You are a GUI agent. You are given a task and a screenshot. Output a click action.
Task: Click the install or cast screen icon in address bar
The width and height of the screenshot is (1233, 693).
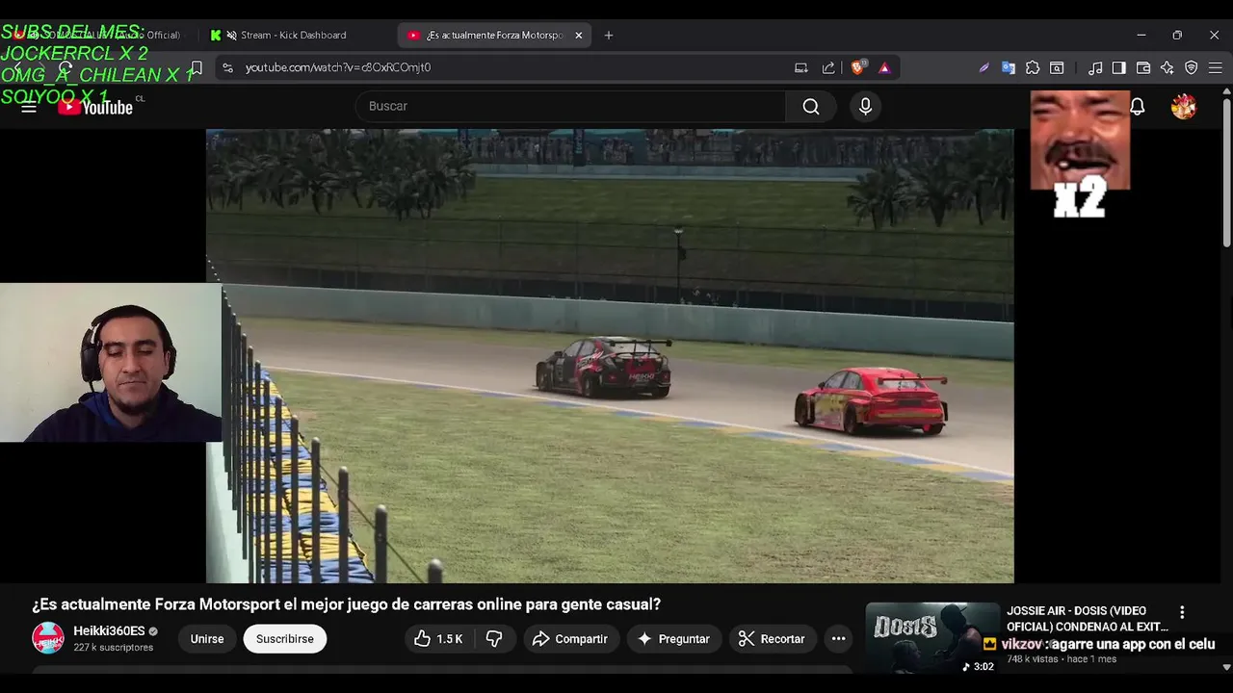[x=800, y=67]
